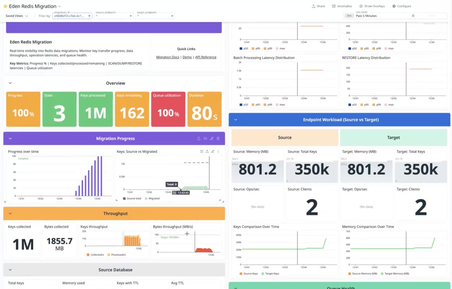Click the Keys collected 1M widget

[x=23, y=241]
